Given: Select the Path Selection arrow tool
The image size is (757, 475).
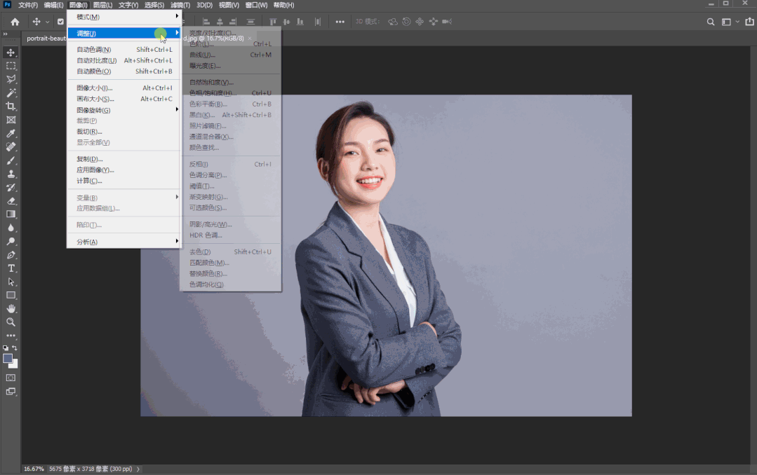Looking at the screenshot, I should pos(11,282).
